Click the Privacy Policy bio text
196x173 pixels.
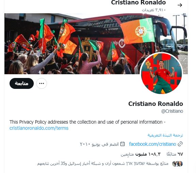tap(88, 122)
